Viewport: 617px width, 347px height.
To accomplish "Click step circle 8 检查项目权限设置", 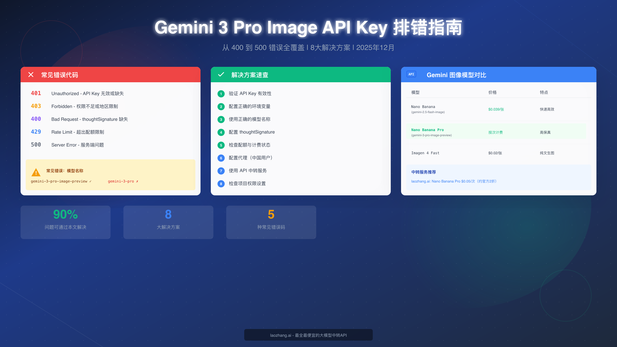I will (221, 184).
